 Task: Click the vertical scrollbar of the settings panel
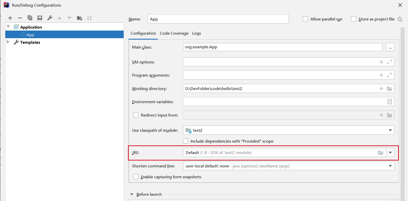[402, 114]
